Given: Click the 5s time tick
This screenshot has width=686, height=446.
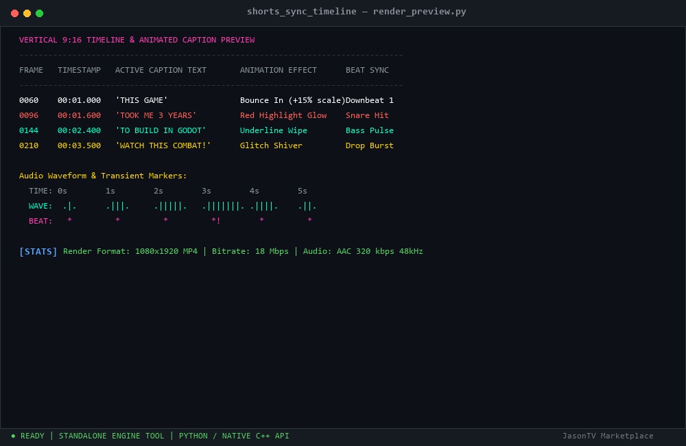Looking at the screenshot, I should pos(303,191).
